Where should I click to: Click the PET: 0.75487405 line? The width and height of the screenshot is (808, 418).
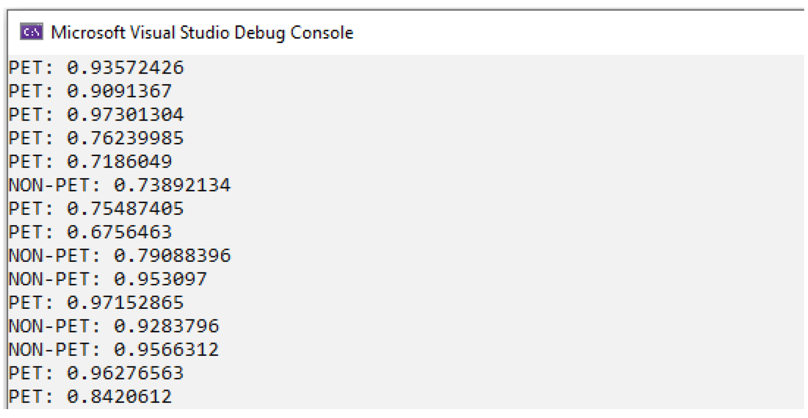[96, 209]
